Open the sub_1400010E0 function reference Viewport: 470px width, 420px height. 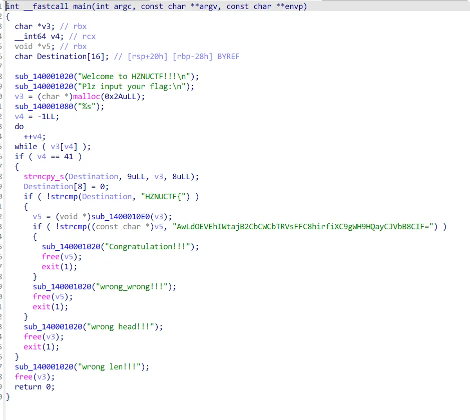[121, 217]
